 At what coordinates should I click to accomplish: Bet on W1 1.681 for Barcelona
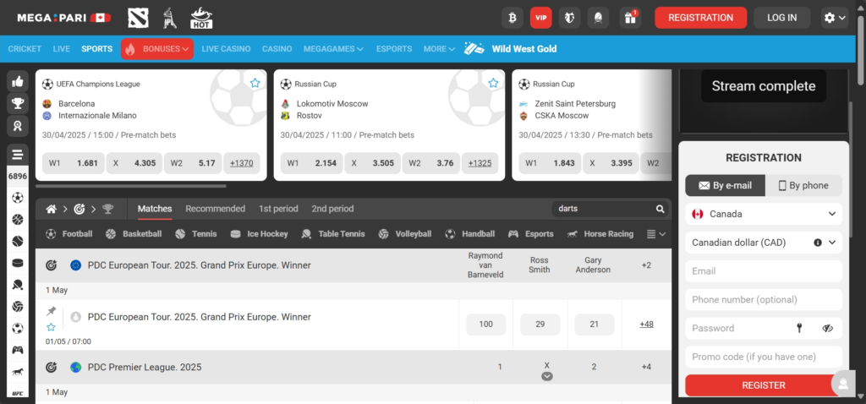tap(74, 163)
